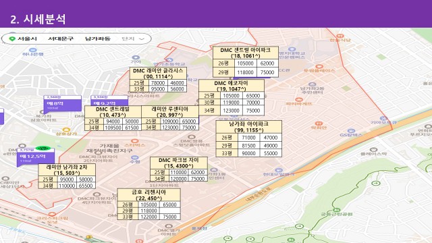Screen dimensions: 432x243
Task: Click the 학희안 restaurant marker
Action: pos(319,124)
